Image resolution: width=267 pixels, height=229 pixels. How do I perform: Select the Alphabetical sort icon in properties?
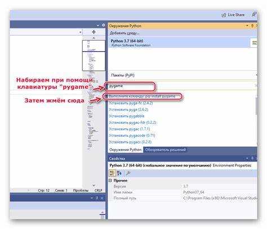pos(119,173)
